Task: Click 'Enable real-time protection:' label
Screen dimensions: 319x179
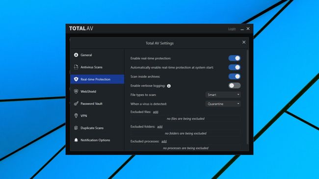Action: pyautogui.click(x=151, y=58)
